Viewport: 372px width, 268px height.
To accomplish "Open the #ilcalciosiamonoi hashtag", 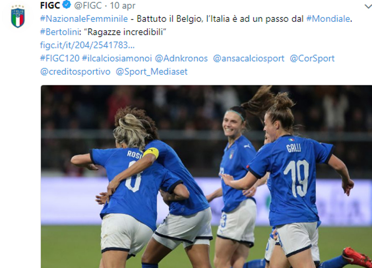I will coord(117,59).
